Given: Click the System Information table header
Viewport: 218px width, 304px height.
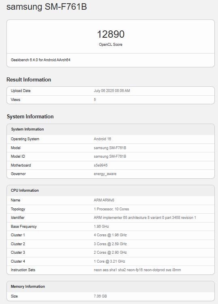Looking at the screenshot, I should pyautogui.click(x=111, y=129).
